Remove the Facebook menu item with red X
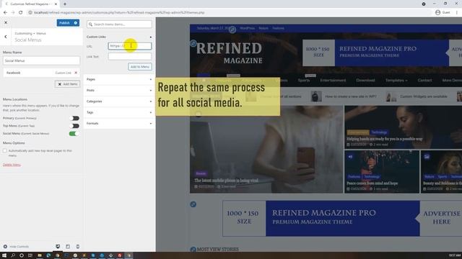This screenshot has width=462, height=259. tap(76, 73)
